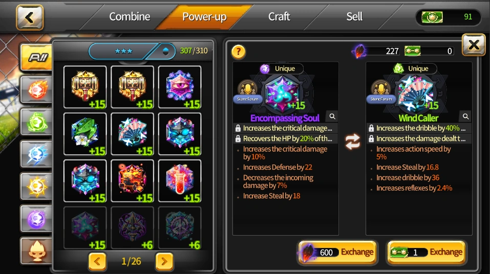Inspect Encompassing Soul with magnifier icon

pyautogui.click(x=332, y=116)
